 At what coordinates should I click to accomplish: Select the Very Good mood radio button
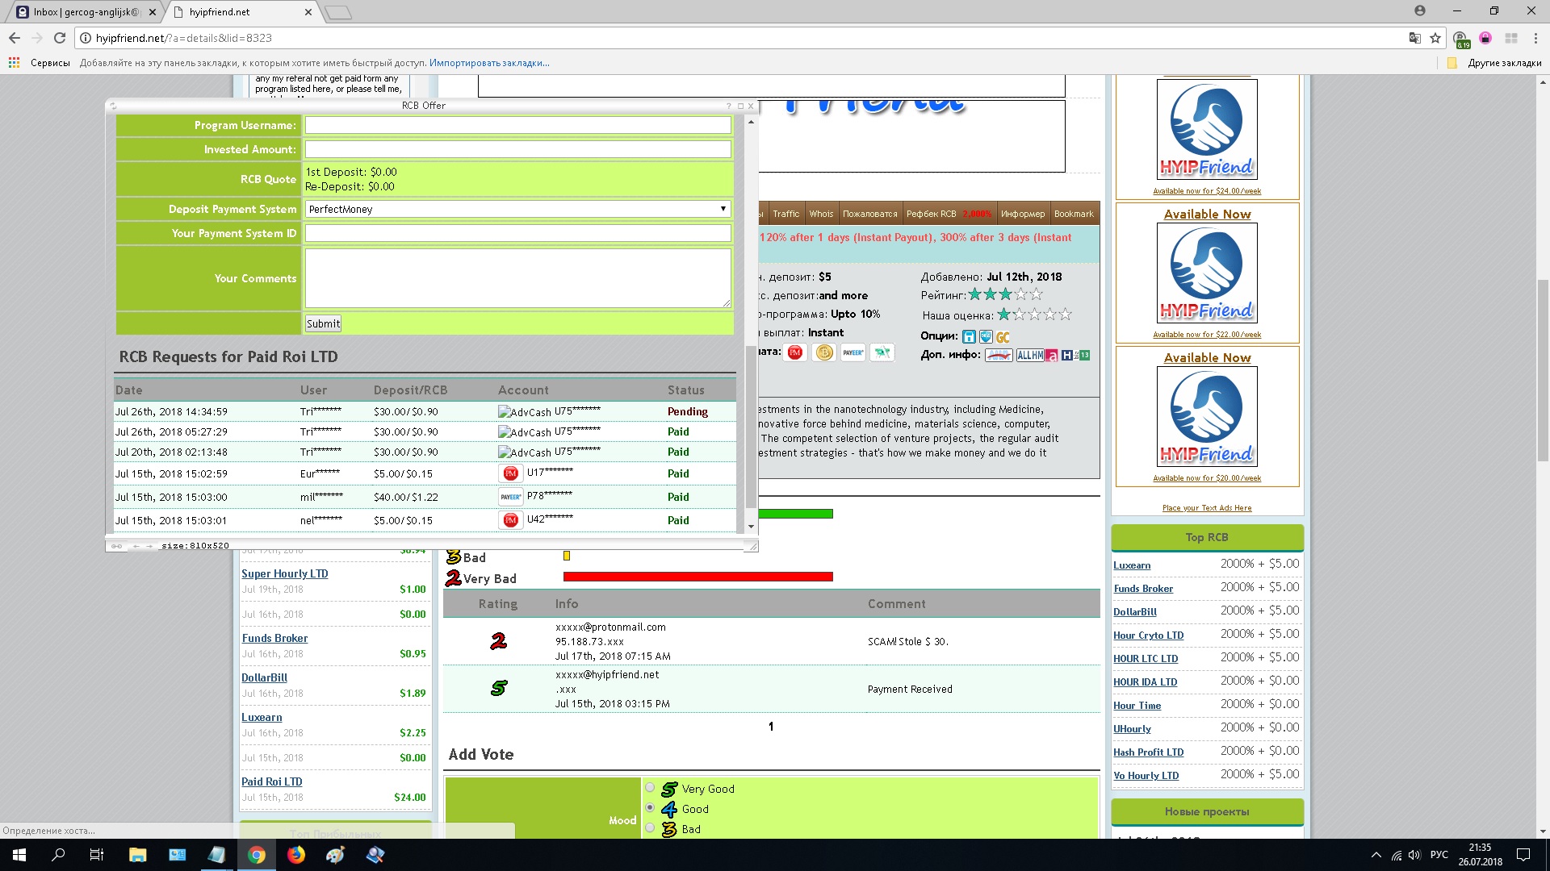coord(650,788)
